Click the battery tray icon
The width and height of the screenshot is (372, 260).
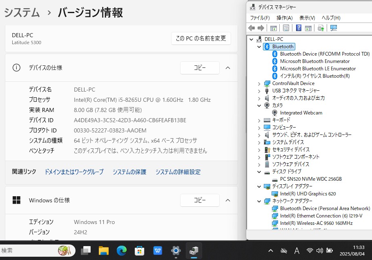(329, 250)
